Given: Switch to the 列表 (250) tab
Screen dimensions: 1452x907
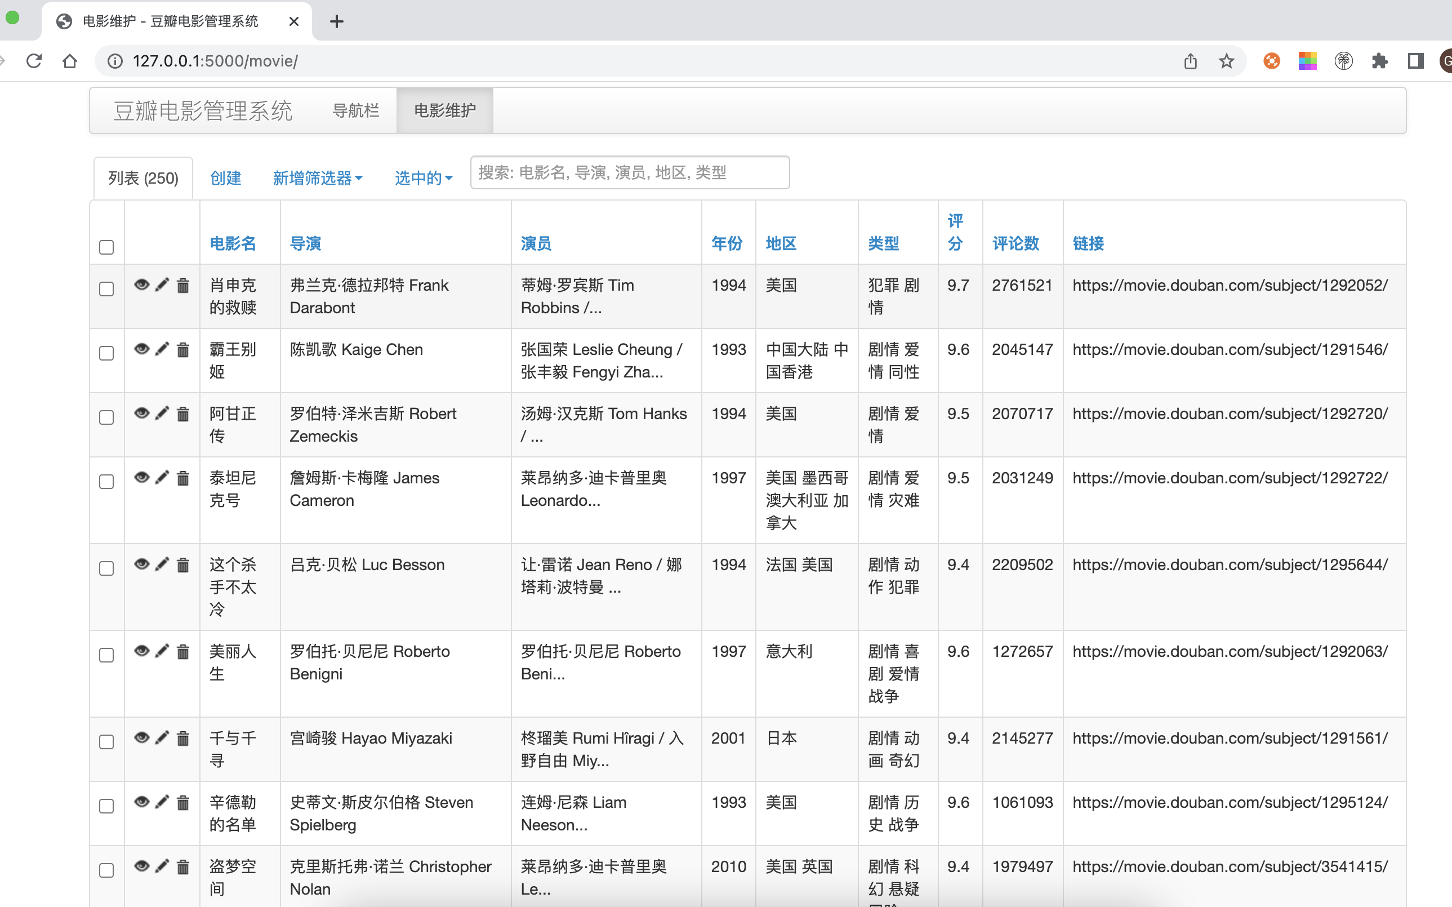Looking at the screenshot, I should [x=143, y=178].
